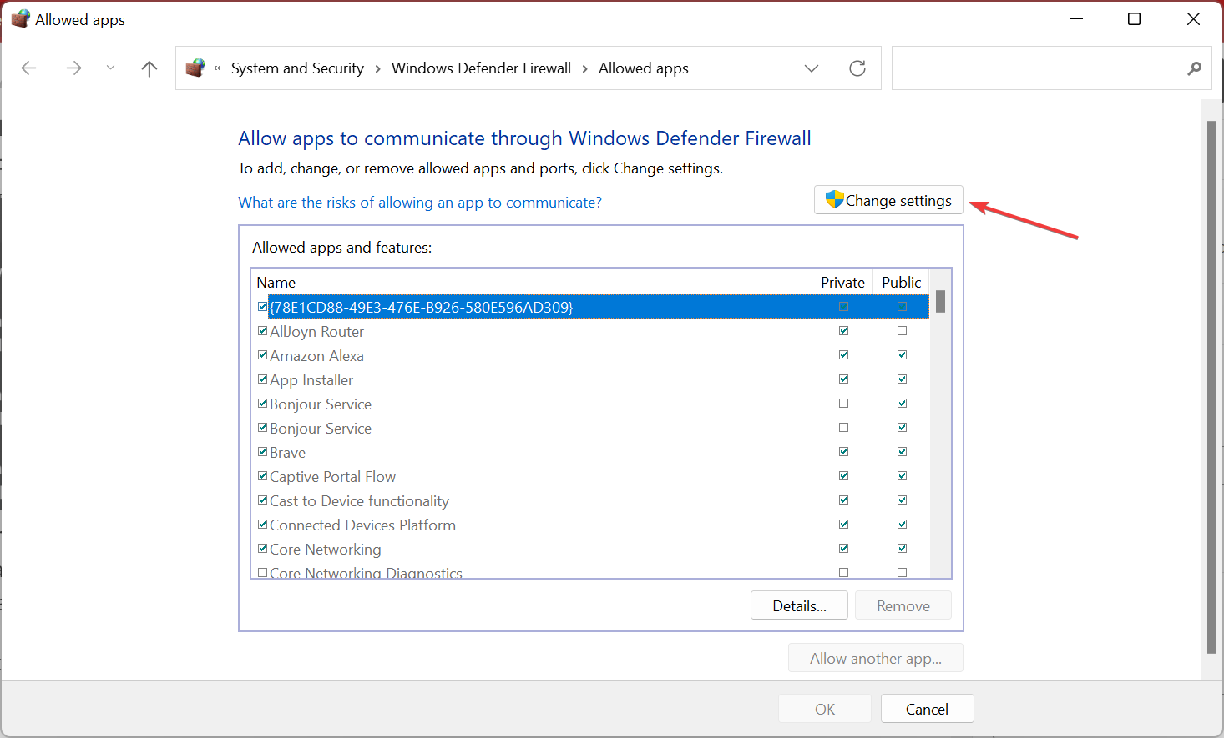Open the recent locations dropdown arrow

coord(110,68)
